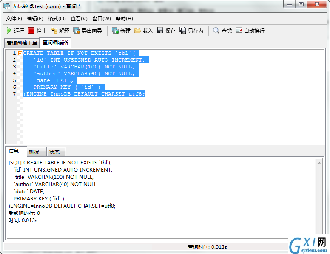Open the 查看(V) menu
330x254 pixels.
79,19
